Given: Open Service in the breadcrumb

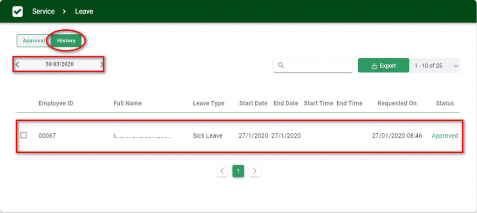Looking at the screenshot, I should click(x=44, y=11).
